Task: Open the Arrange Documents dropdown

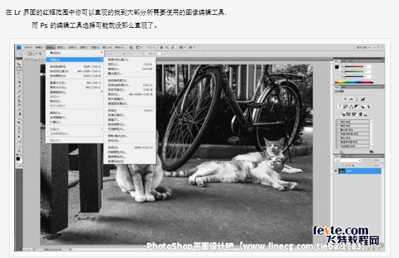Action: coord(182,47)
